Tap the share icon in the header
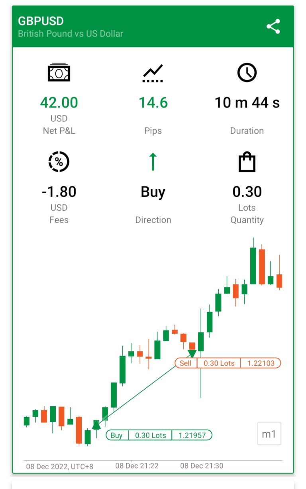 pos(273,26)
